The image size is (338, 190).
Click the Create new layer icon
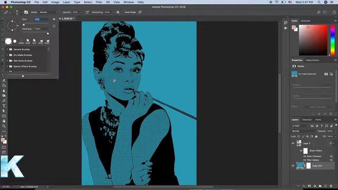tap(325, 186)
